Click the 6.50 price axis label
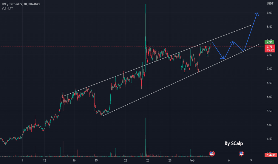This screenshot has width=278, height=164. [269, 83]
